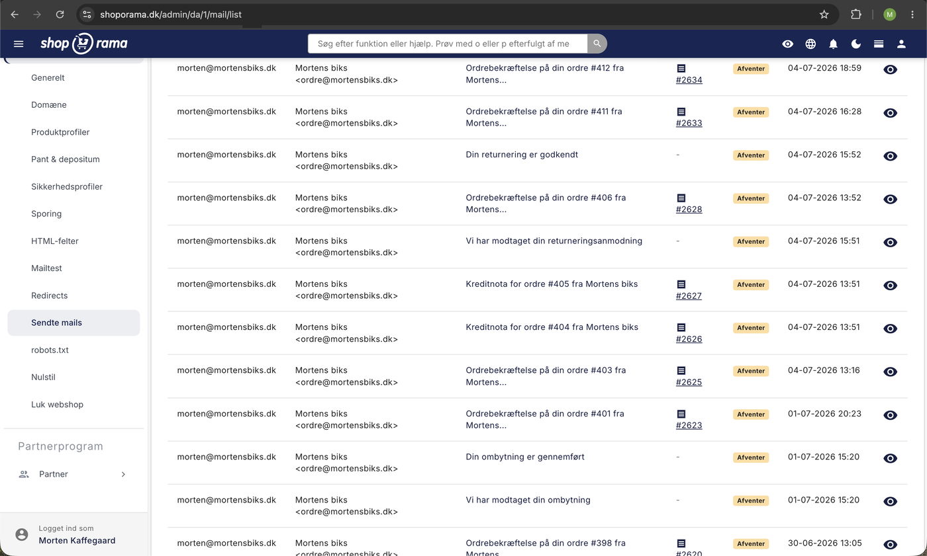View 'Vi har modtaget din ombytning' mail
The width and height of the screenshot is (927, 556).
(891, 502)
